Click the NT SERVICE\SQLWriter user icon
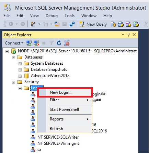Viewport: 149px width, 154px height. (33, 137)
